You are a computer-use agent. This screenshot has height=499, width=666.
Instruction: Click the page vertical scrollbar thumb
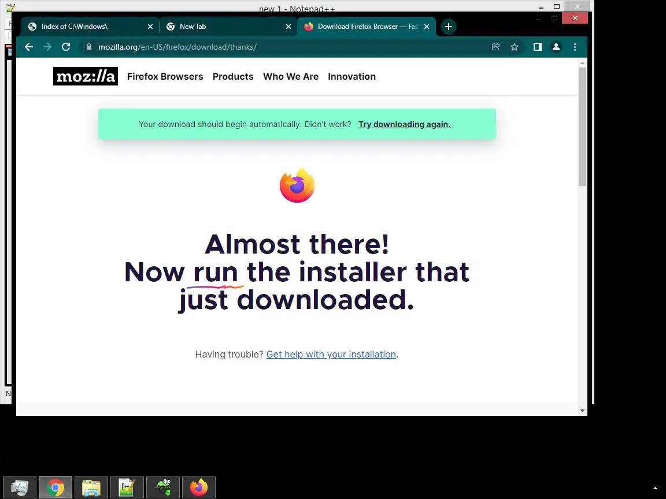click(582, 126)
